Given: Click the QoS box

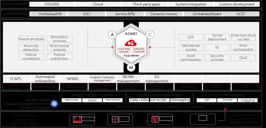Looking at the screenshot, I should pos(243,58).
